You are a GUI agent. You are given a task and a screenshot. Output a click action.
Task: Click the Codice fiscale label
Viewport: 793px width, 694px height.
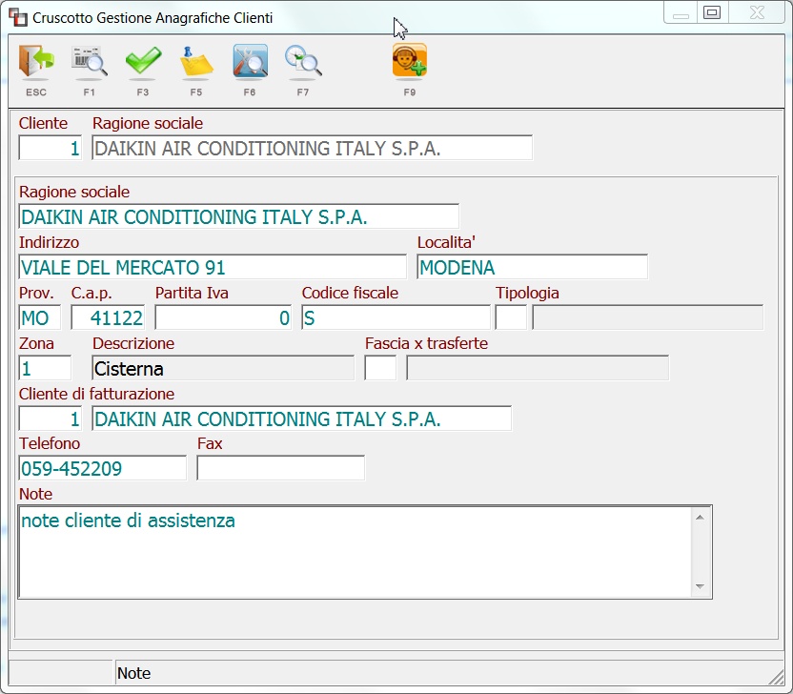[x=350, y=293]
